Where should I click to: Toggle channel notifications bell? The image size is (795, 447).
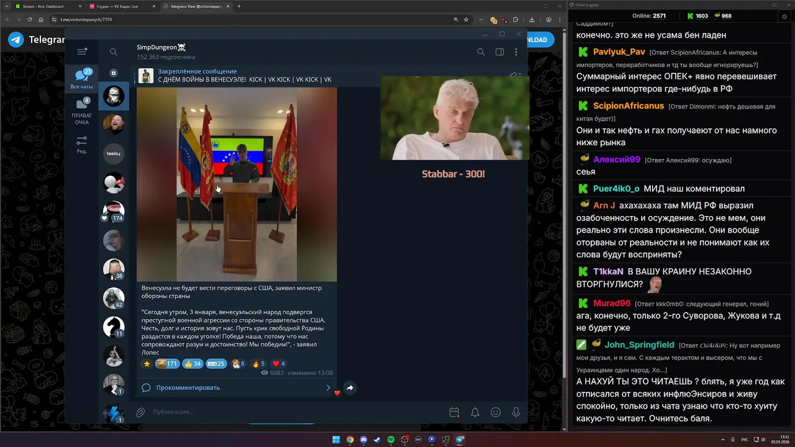point(475,412)
